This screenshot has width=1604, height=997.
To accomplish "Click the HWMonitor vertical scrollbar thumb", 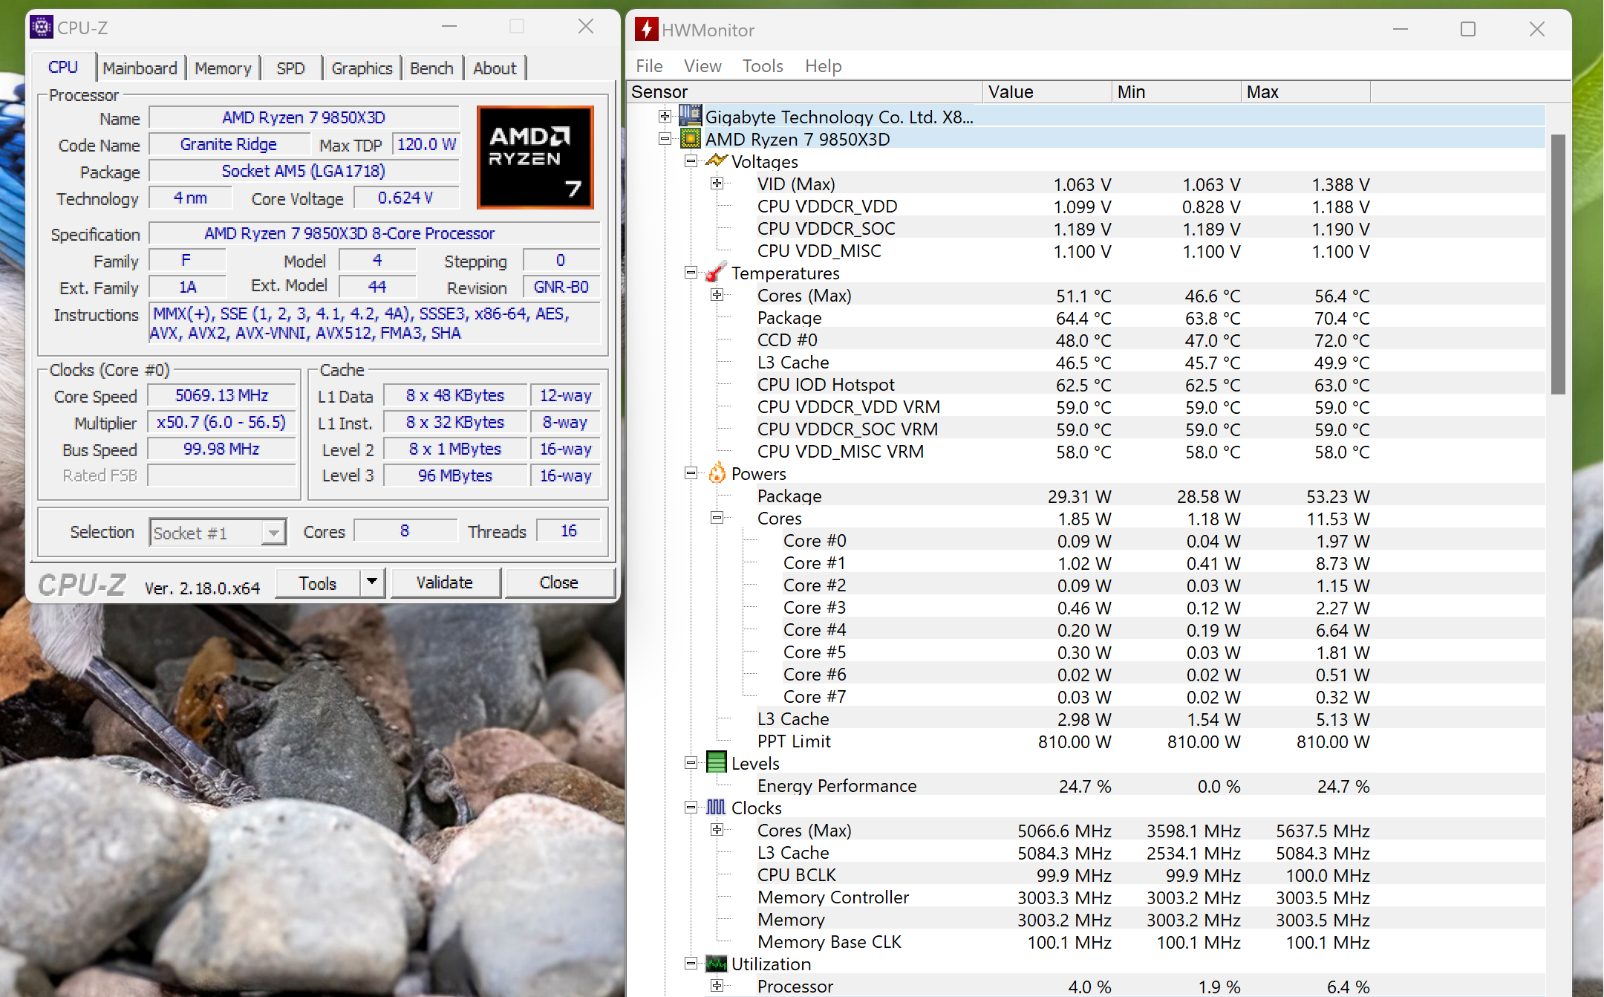I will pyautogui.click(x=1558, y=264).
